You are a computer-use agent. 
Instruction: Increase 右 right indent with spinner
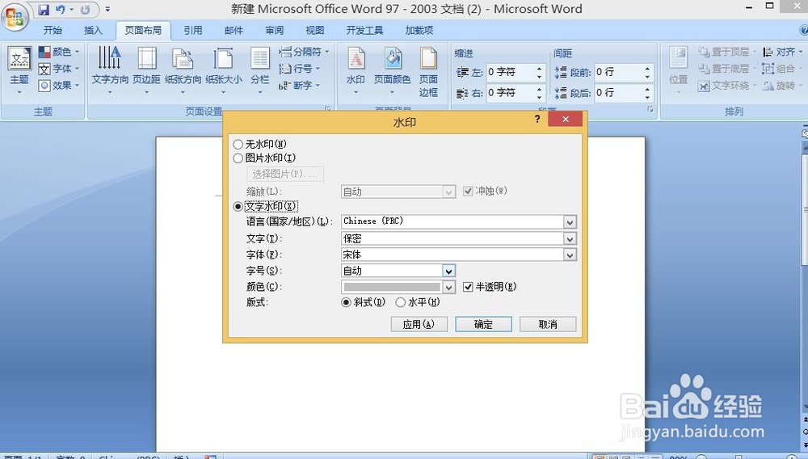539,89
